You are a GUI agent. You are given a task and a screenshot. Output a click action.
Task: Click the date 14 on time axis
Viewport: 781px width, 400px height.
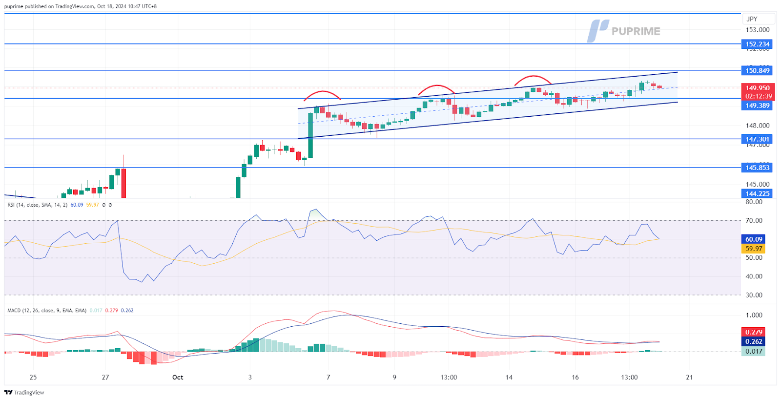509,377
